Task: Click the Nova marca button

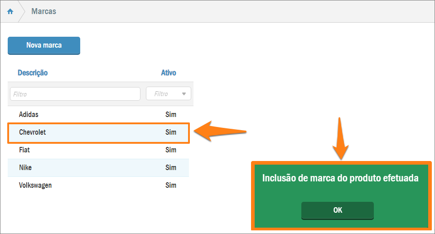Action: pyautogui.click(x=44, y=45)
